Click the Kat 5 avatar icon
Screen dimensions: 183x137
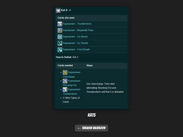point(58,10)
